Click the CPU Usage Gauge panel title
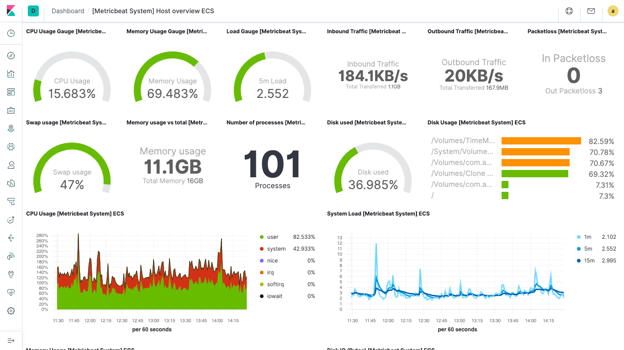Image resolution: width=624 pixels, height=350 pixels. pos(66,31)
